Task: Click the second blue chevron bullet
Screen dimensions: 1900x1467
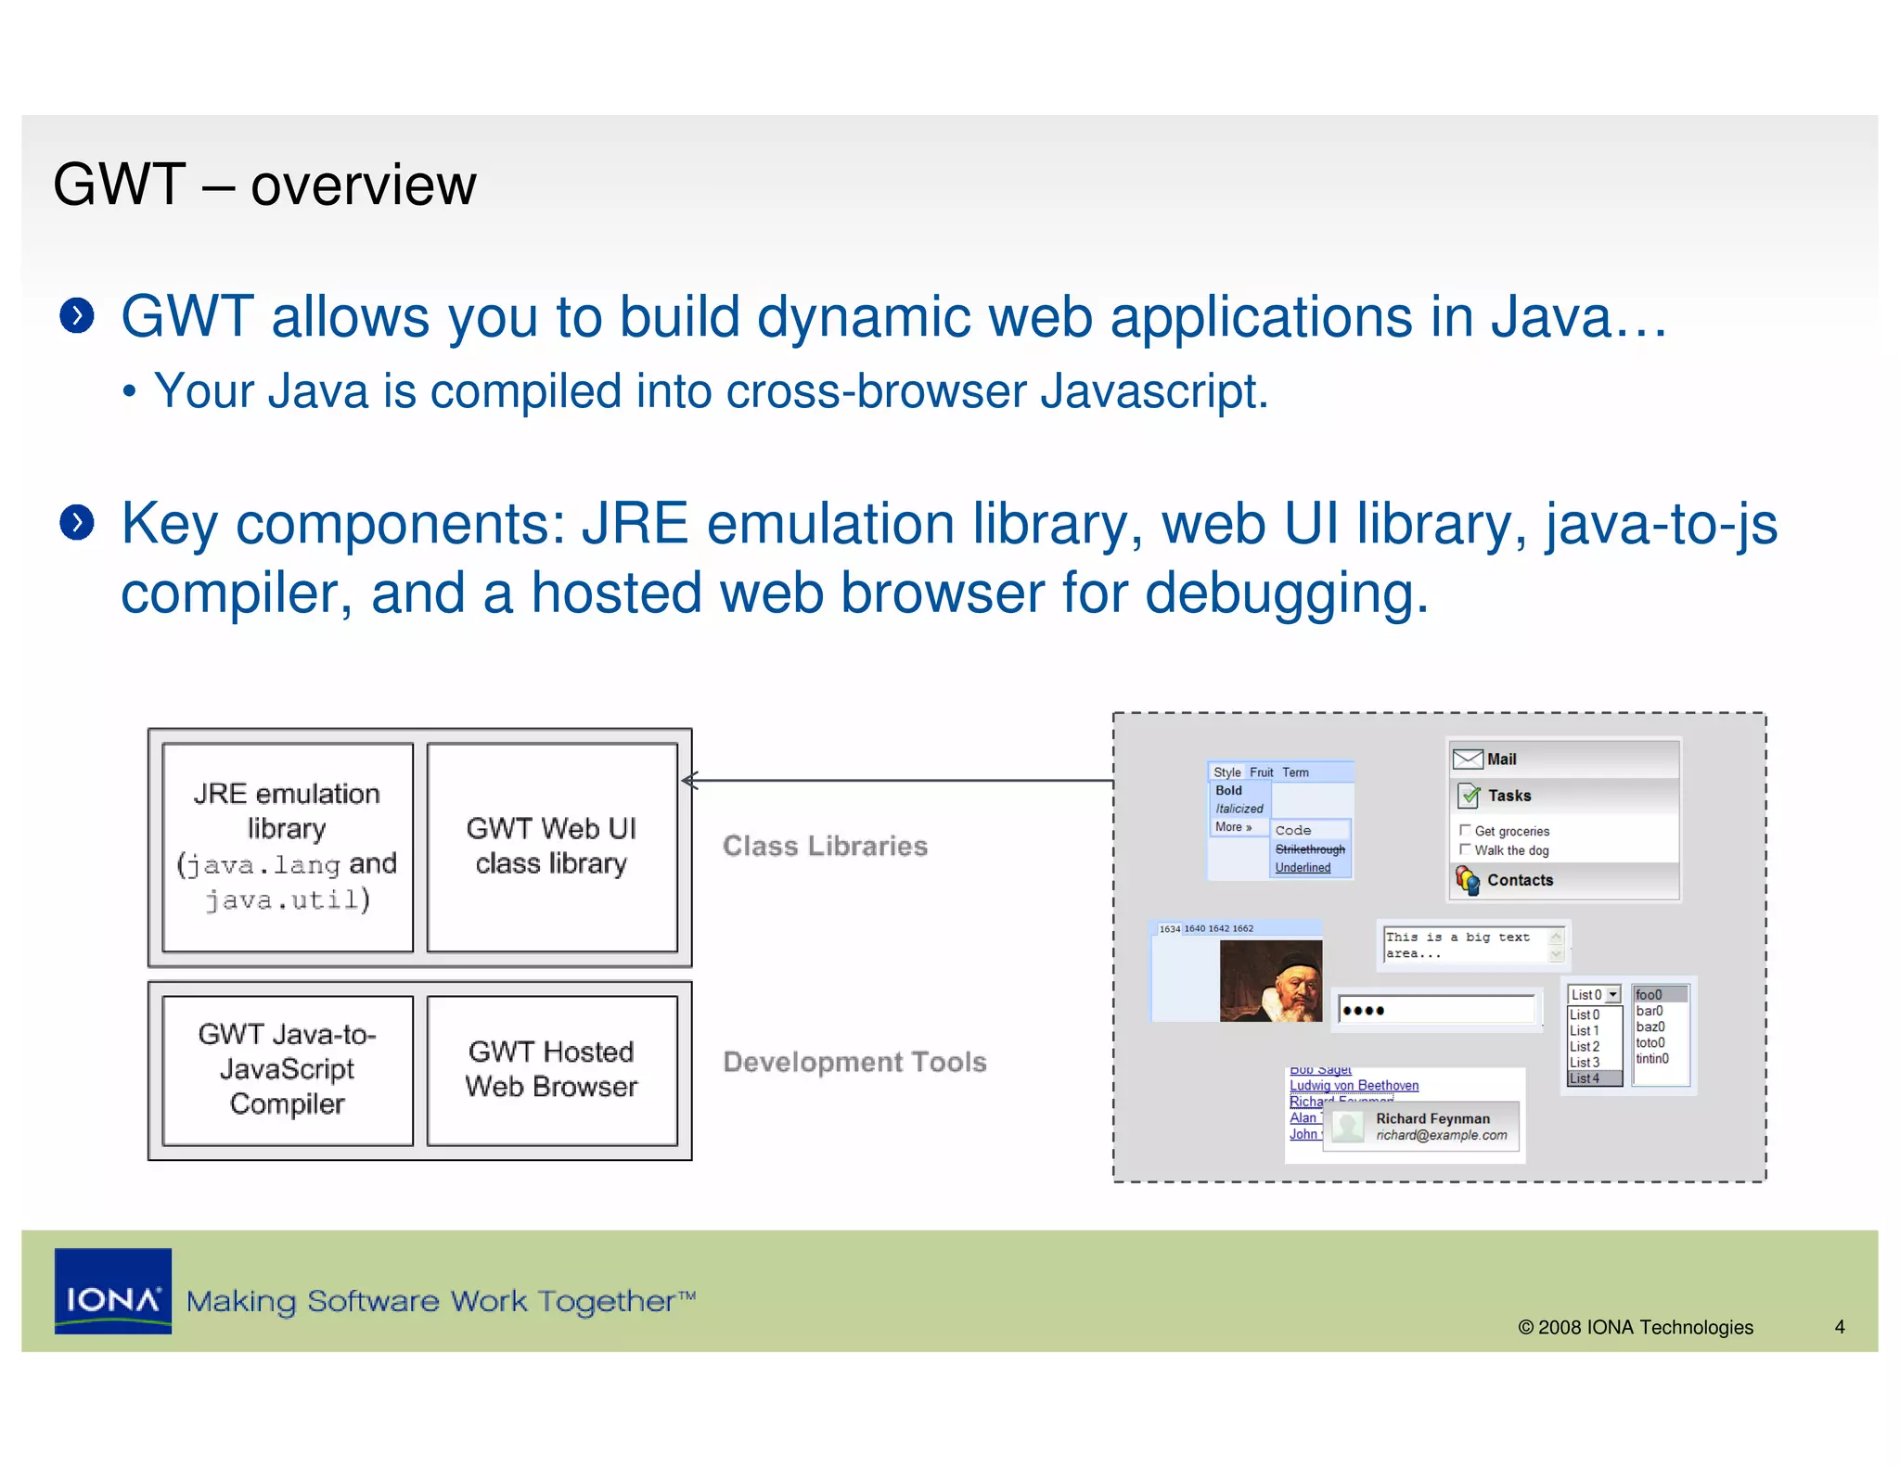Action: (77, 523)
